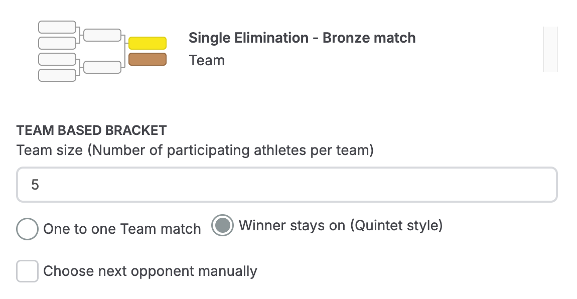Enable Choose next opponent manually checkbox
Image resolution: width=577 pixels, height=299 pixels.
28,271
